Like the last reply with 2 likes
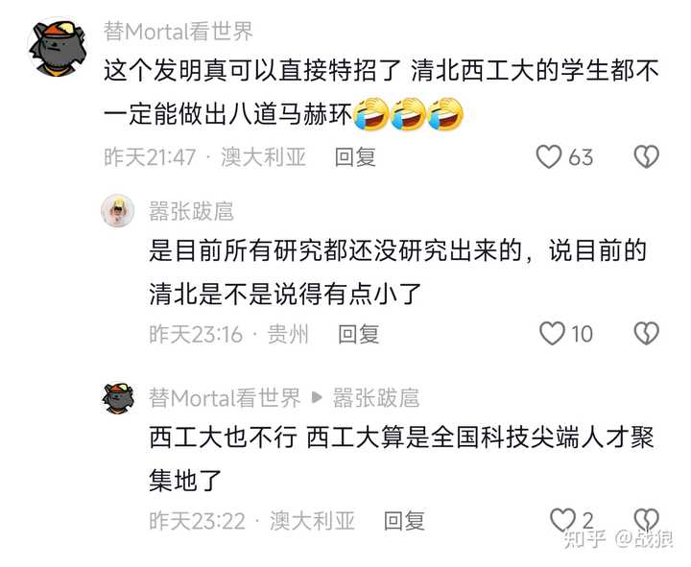Image resolution: width=691 pixels, height=567 pixels. [562, 520]
